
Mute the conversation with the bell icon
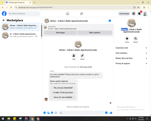point(127,38)
